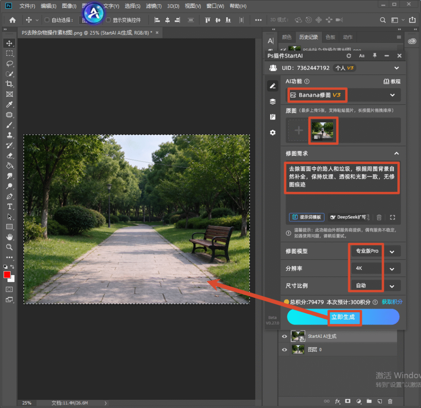
Task: Select the Clone Stamp tool
Action: (9, 135)
